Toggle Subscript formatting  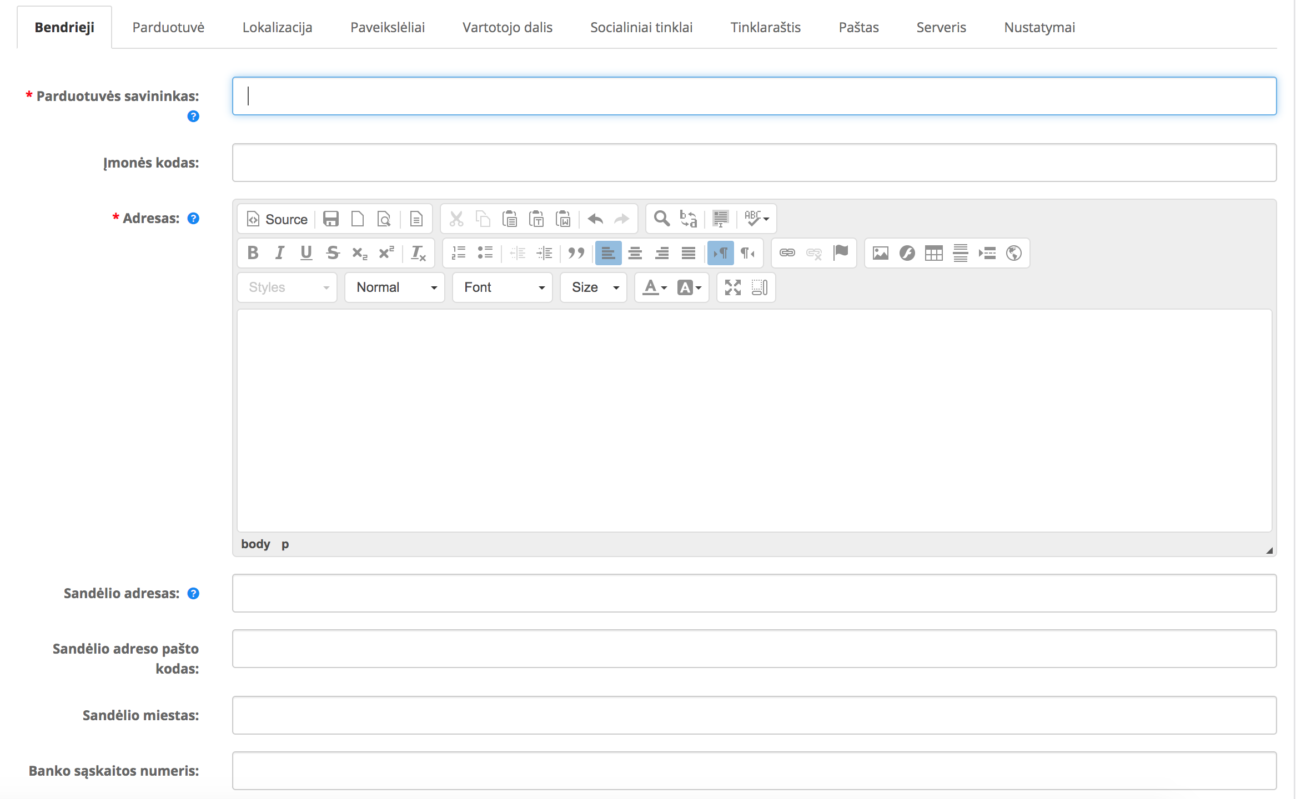(360, 254)
